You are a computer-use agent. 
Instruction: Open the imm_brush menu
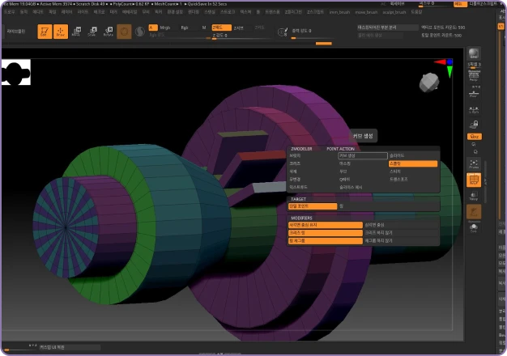pyautogui.click(x=339, y=12)
